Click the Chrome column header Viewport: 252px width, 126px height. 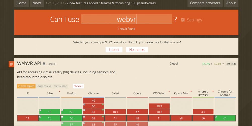(x=93, y=93)
